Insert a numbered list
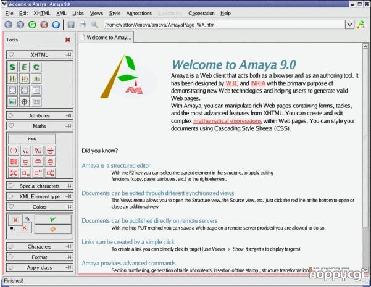The height and width of the screenshot is (287, 371). [24, 90]
